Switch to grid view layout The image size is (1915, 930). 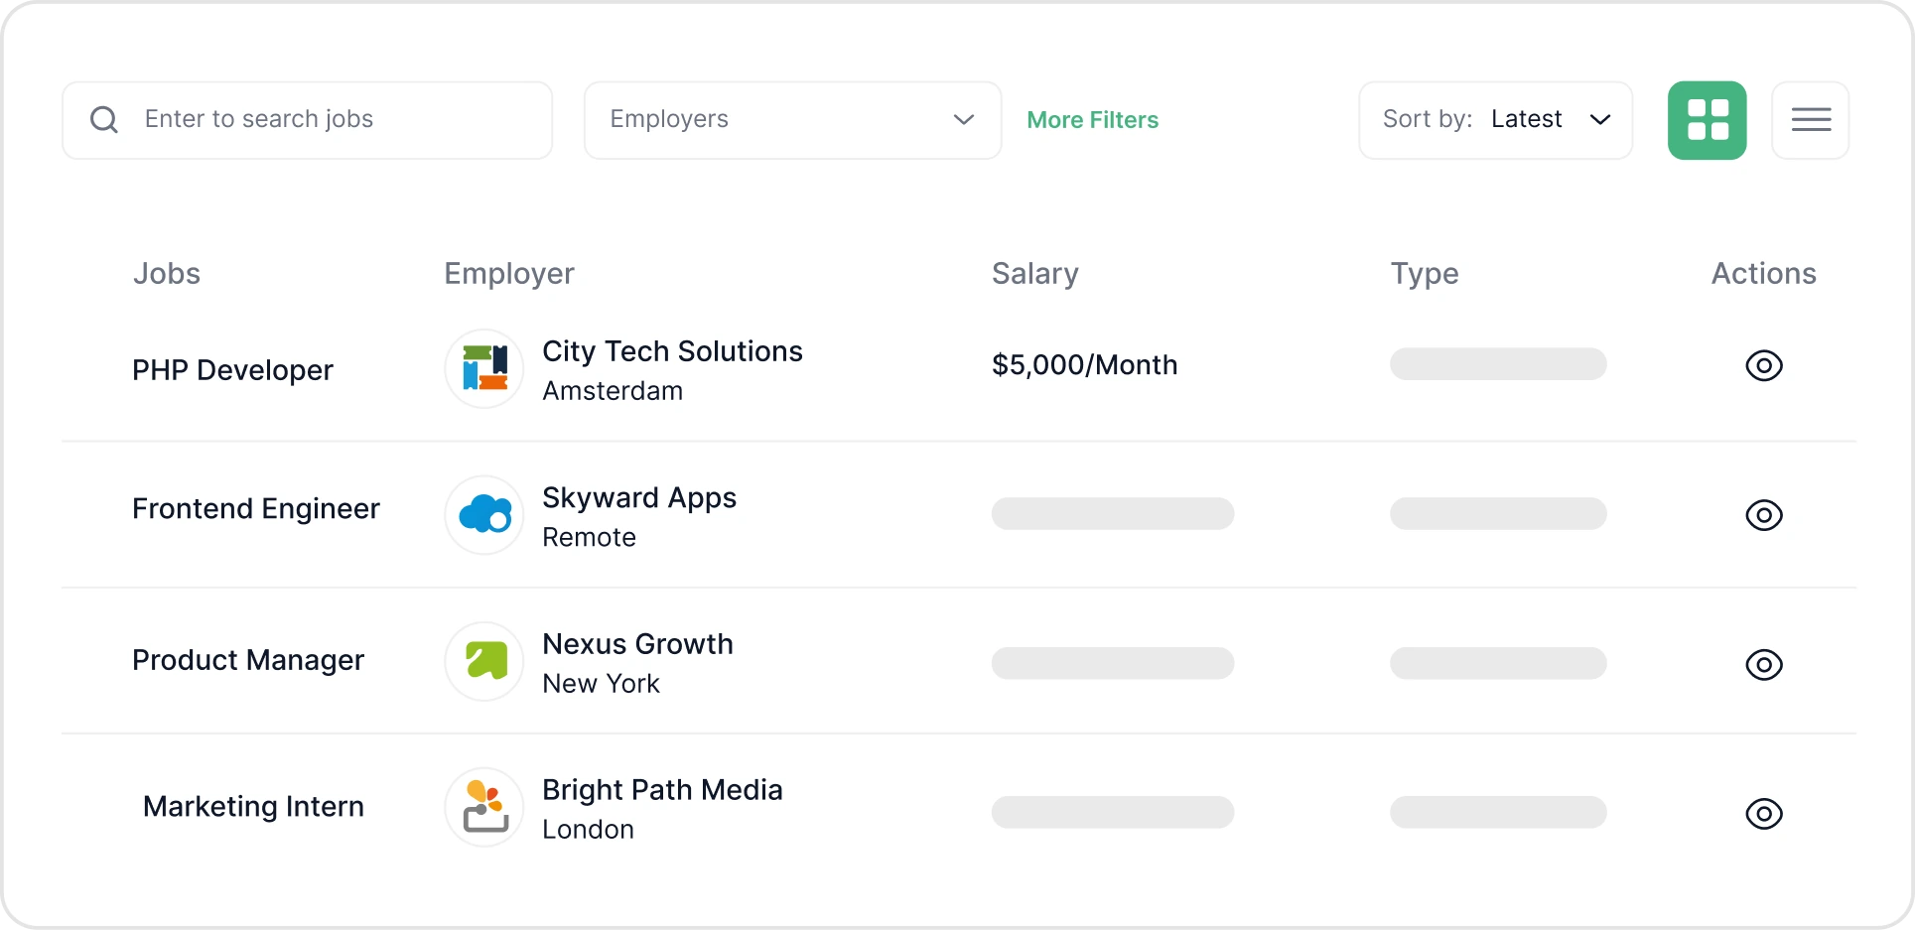pos(1707,120)
